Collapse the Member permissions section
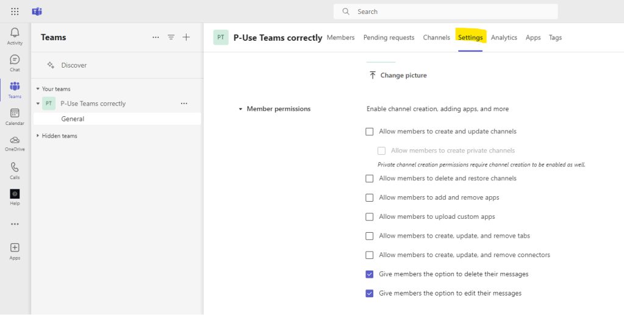The height and width of the screenshot is (315, 624). [241, 109]
